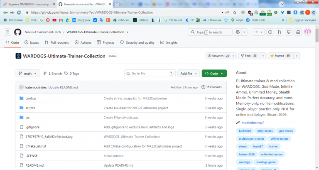Open the Copilot icon in header
The width and height of the screenshot is (319, 170).
[238, 32]
